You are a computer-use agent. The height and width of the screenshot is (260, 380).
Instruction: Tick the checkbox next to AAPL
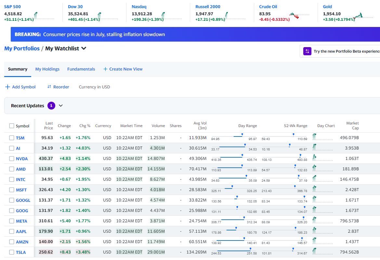(12, 231)
